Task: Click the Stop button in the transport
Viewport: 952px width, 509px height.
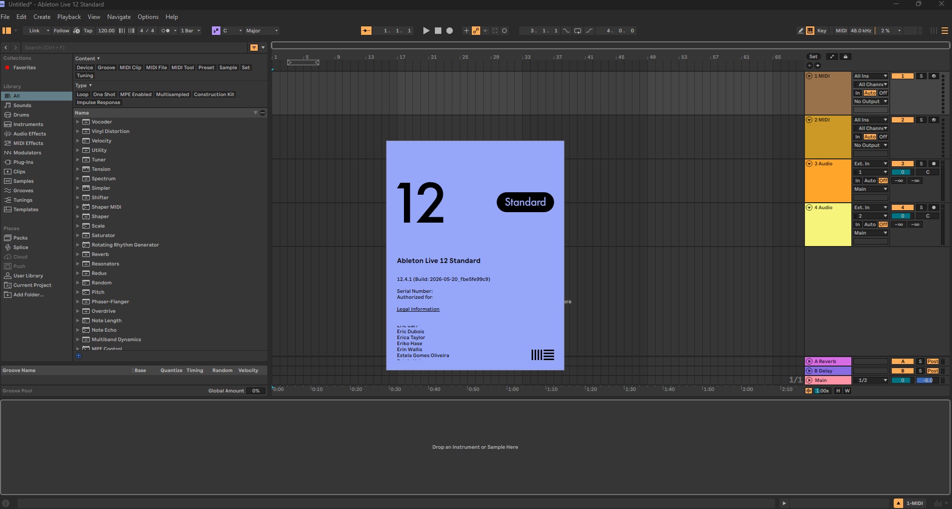Action: click(438, 31)
